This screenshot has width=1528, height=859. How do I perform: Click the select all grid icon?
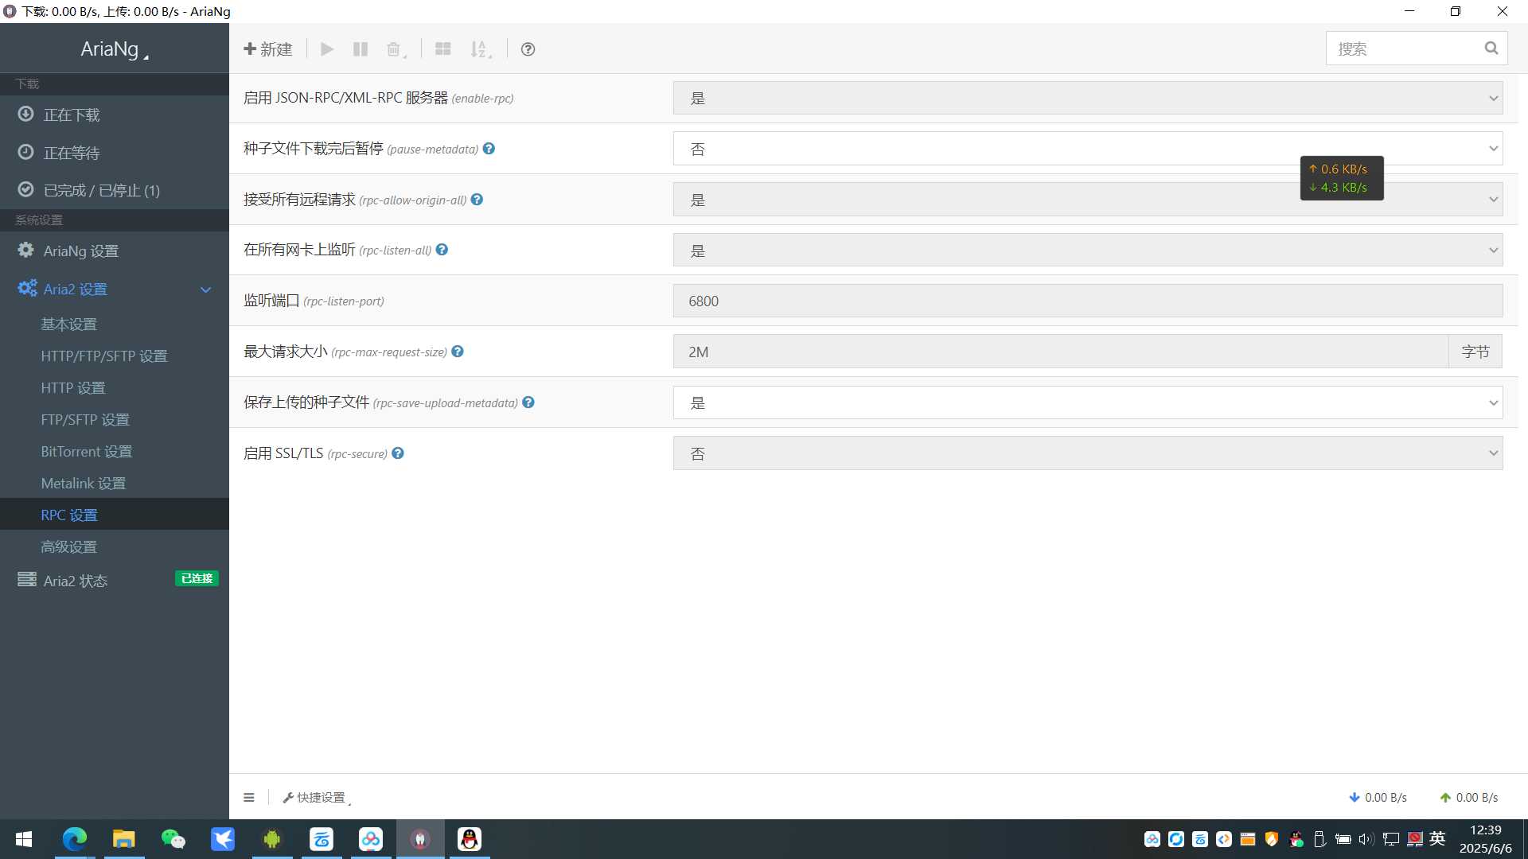click(443, 49)
